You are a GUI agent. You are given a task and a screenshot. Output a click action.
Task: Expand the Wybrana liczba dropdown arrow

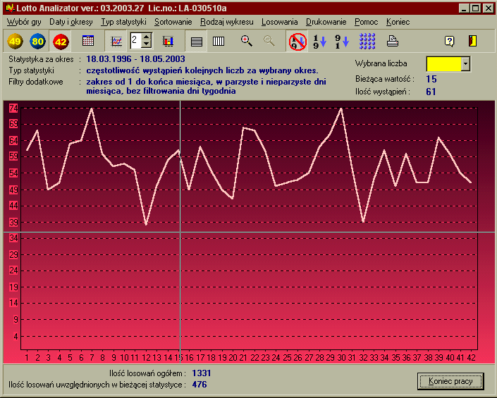tap(465, 64)
